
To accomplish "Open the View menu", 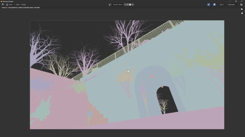I will tap(18, 5).
